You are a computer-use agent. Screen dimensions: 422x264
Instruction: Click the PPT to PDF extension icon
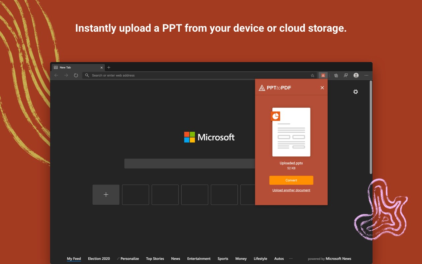(x=323, y=75)
